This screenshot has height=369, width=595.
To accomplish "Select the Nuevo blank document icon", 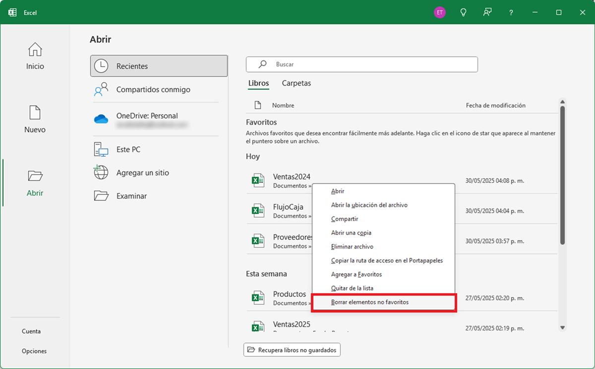I will point(35,113).
